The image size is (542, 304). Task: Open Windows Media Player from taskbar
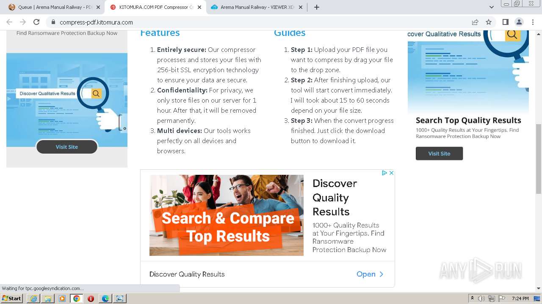(62, 299)
